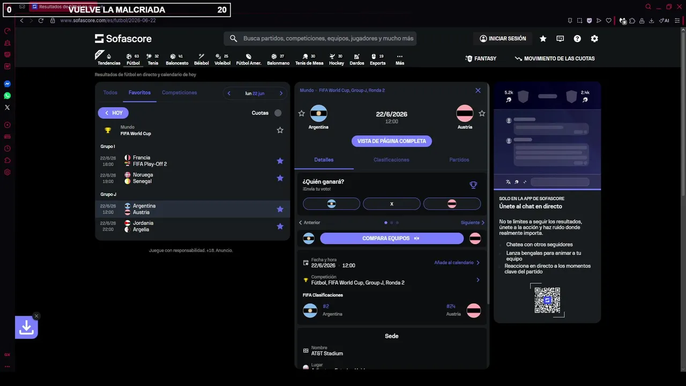686x386 pixels.
Task: Open the Béisbol sports category
Action: pos(202,59)
